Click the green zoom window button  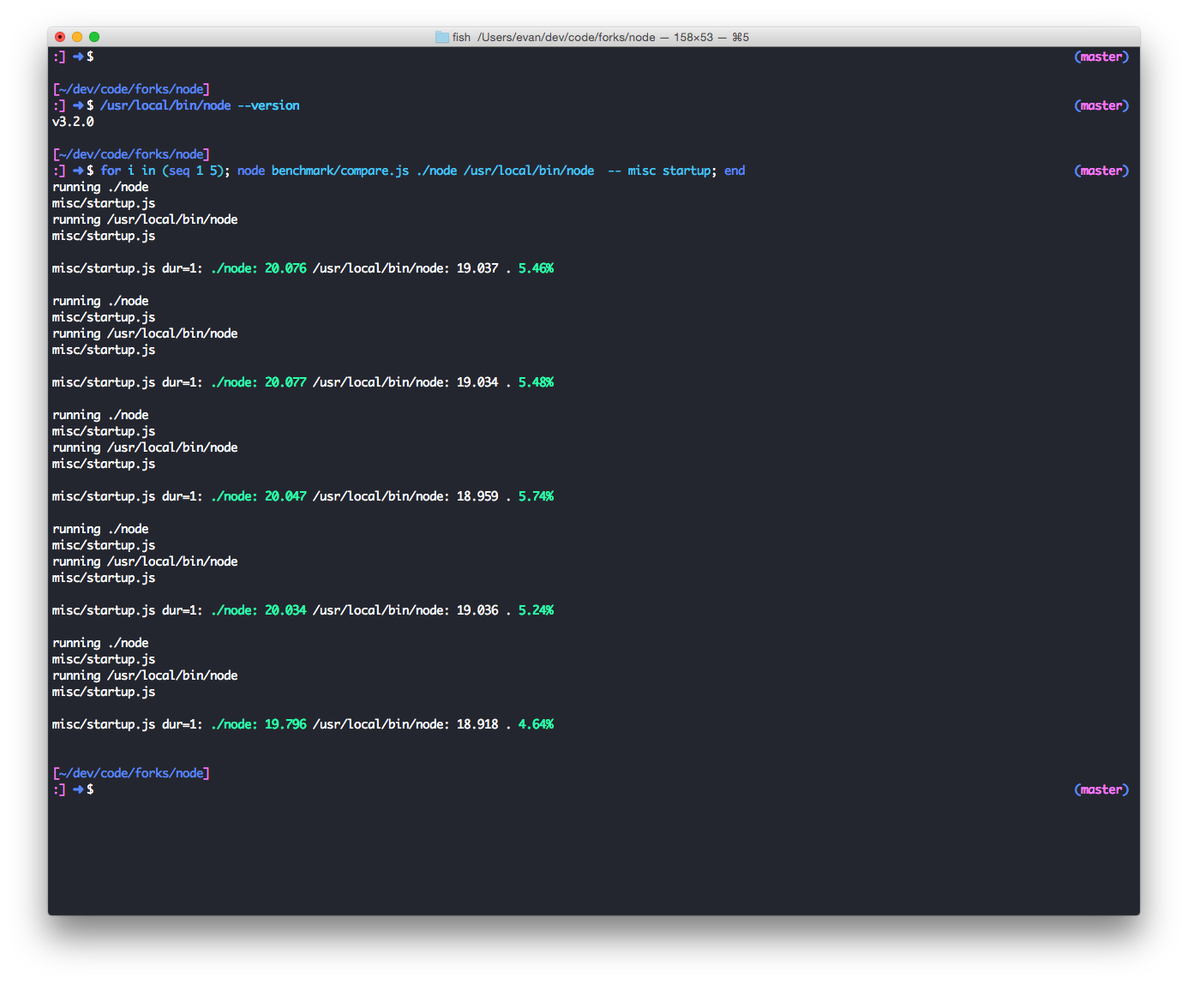coord(94,37)
